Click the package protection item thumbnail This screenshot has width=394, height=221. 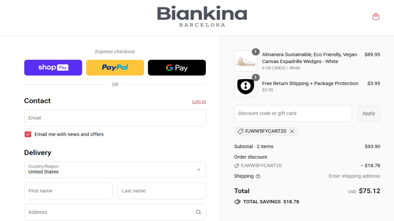[246, 86]
